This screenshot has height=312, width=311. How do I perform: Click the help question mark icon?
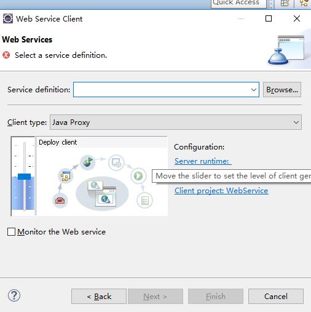pyautogui.click(x=14, y=295)
